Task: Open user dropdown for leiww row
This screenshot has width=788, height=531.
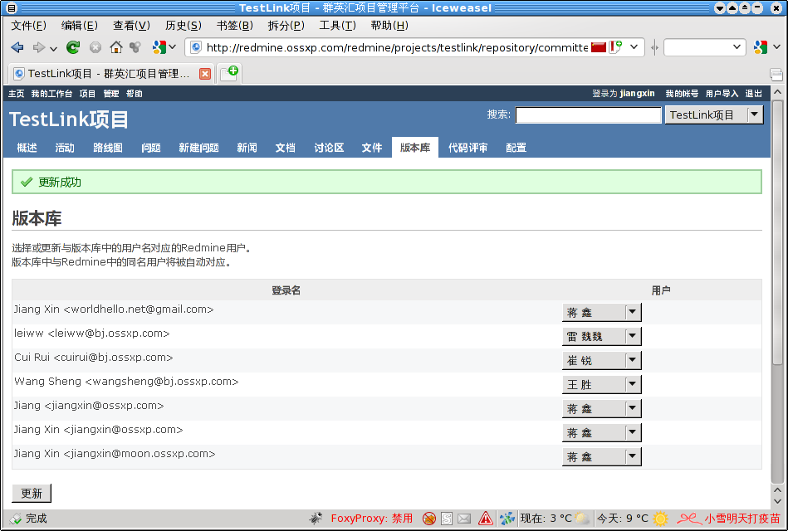Action: point(601,337)
